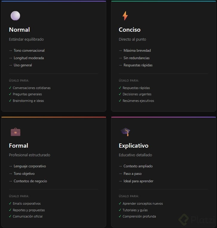This screenshot has height=228, width=217.
Task: Click the Profesional estructurado subtitle
Action: pyautogui.click(x=30, y=155)
